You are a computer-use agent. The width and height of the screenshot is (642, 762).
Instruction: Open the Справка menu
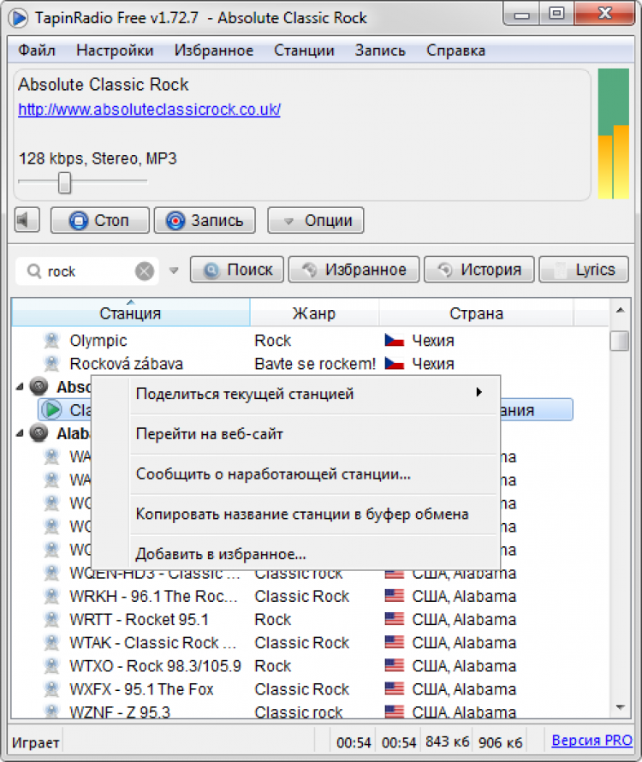456,50
